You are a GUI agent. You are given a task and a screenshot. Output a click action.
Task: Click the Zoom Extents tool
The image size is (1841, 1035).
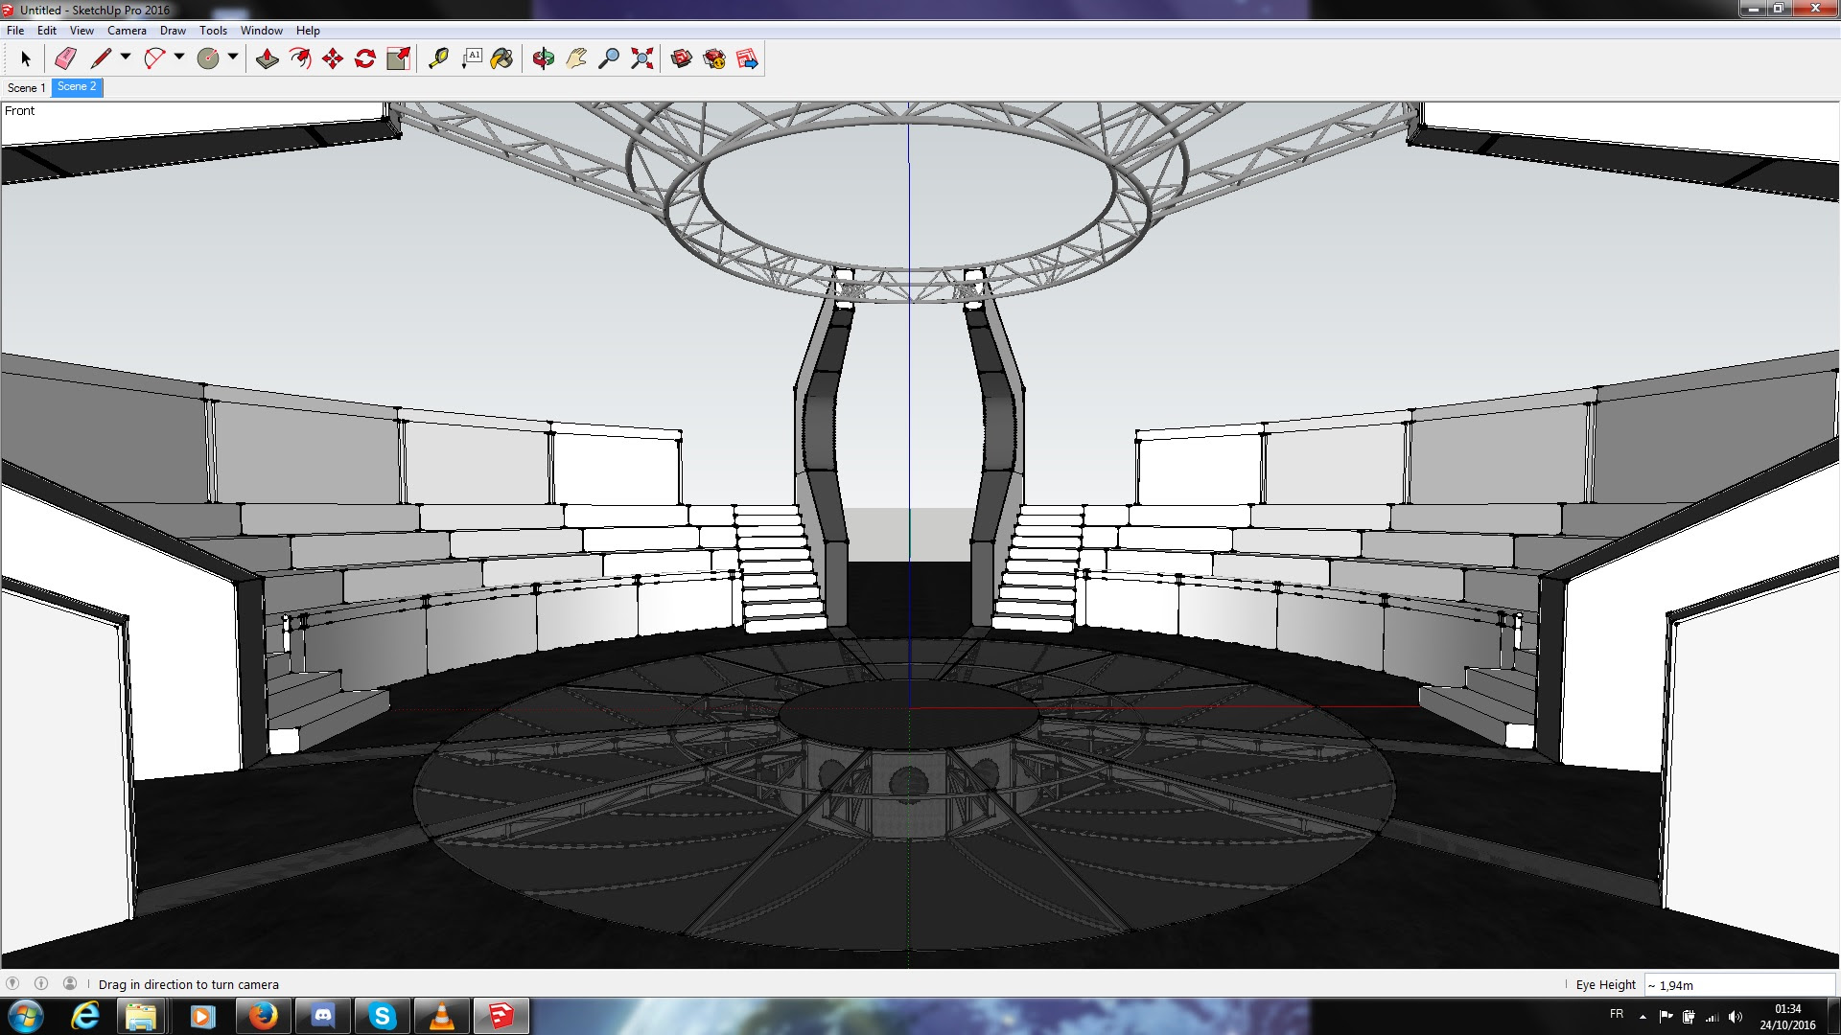641,57
